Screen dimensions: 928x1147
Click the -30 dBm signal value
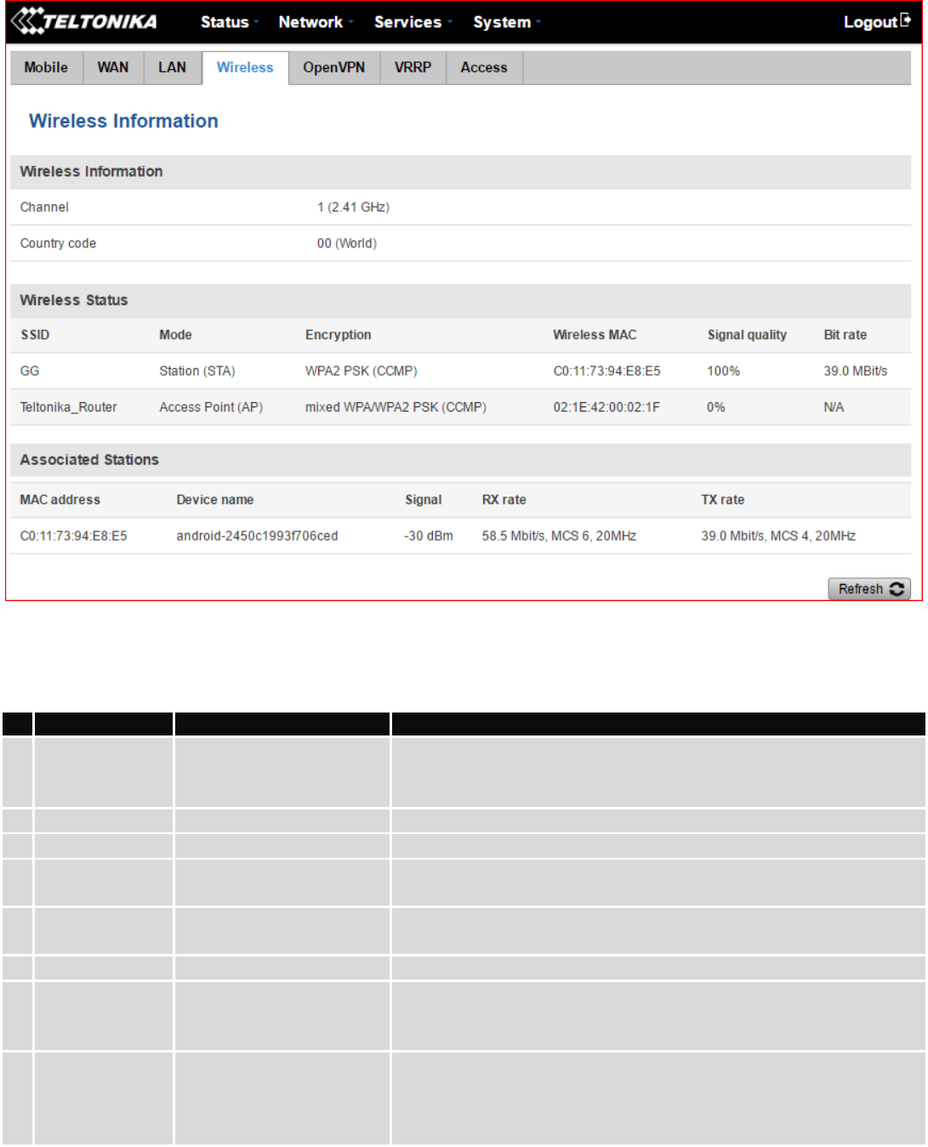(x=429, y=536)
